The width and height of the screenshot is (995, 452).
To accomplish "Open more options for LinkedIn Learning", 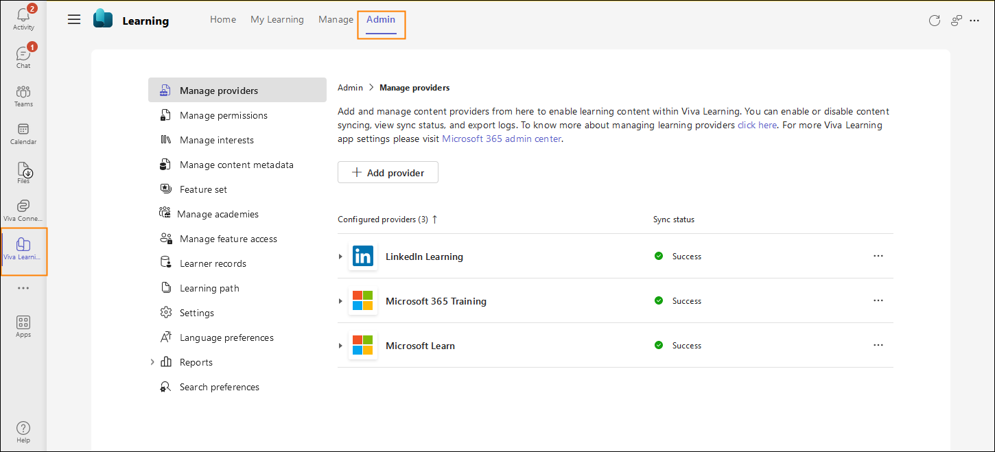I will click(x=878, y=256).
